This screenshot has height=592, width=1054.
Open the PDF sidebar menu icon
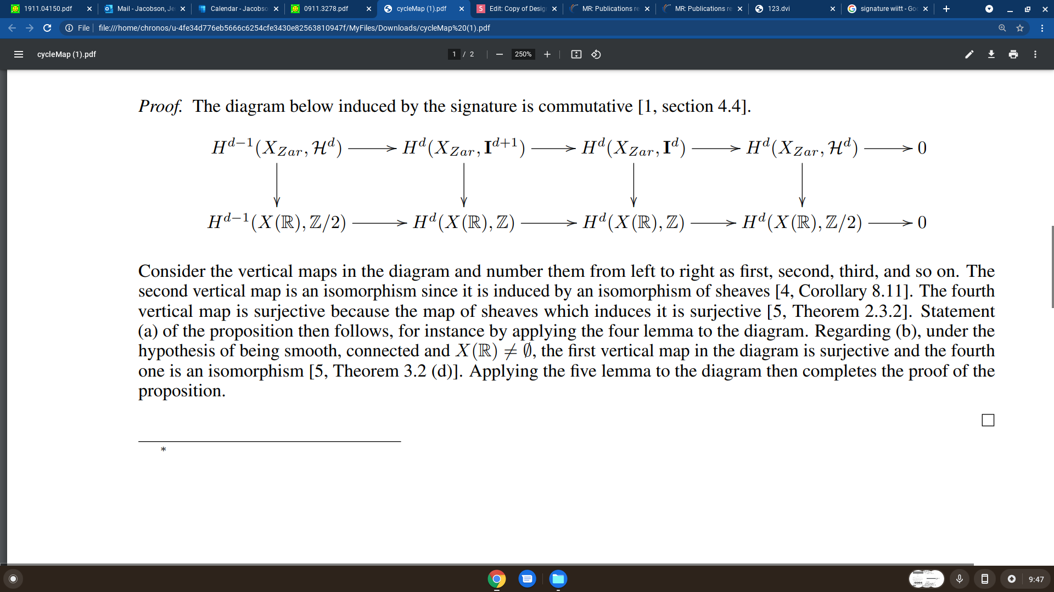tap(18, 54)
